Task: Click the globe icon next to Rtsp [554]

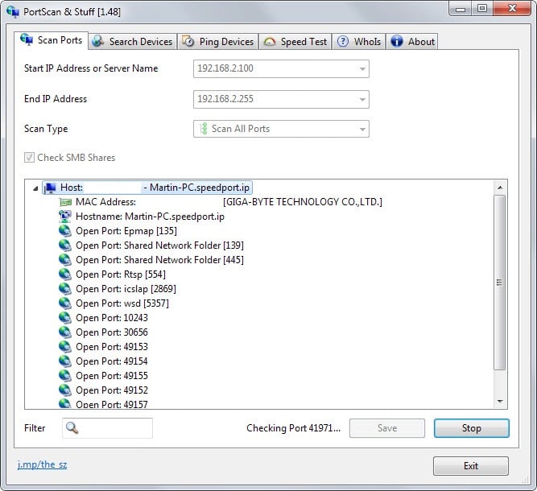Action: tap(65, 274)
